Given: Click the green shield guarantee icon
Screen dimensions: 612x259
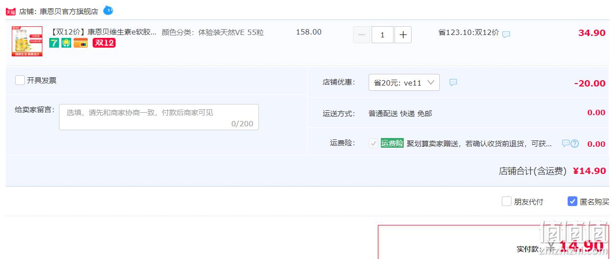Looking at the screenshot, I should [66, 43].
